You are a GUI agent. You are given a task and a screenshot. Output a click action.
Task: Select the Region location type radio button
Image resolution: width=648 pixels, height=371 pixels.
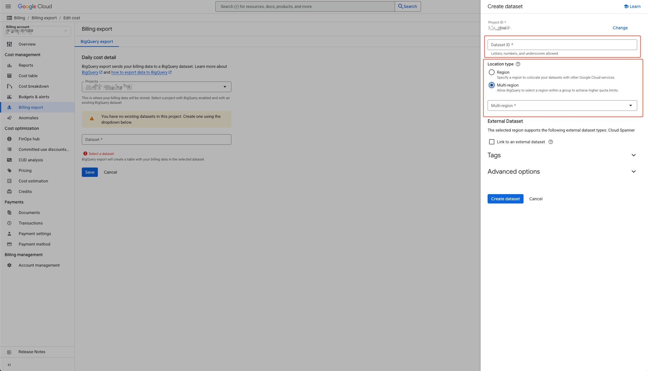pyautogui.click(x=492, y=72)
